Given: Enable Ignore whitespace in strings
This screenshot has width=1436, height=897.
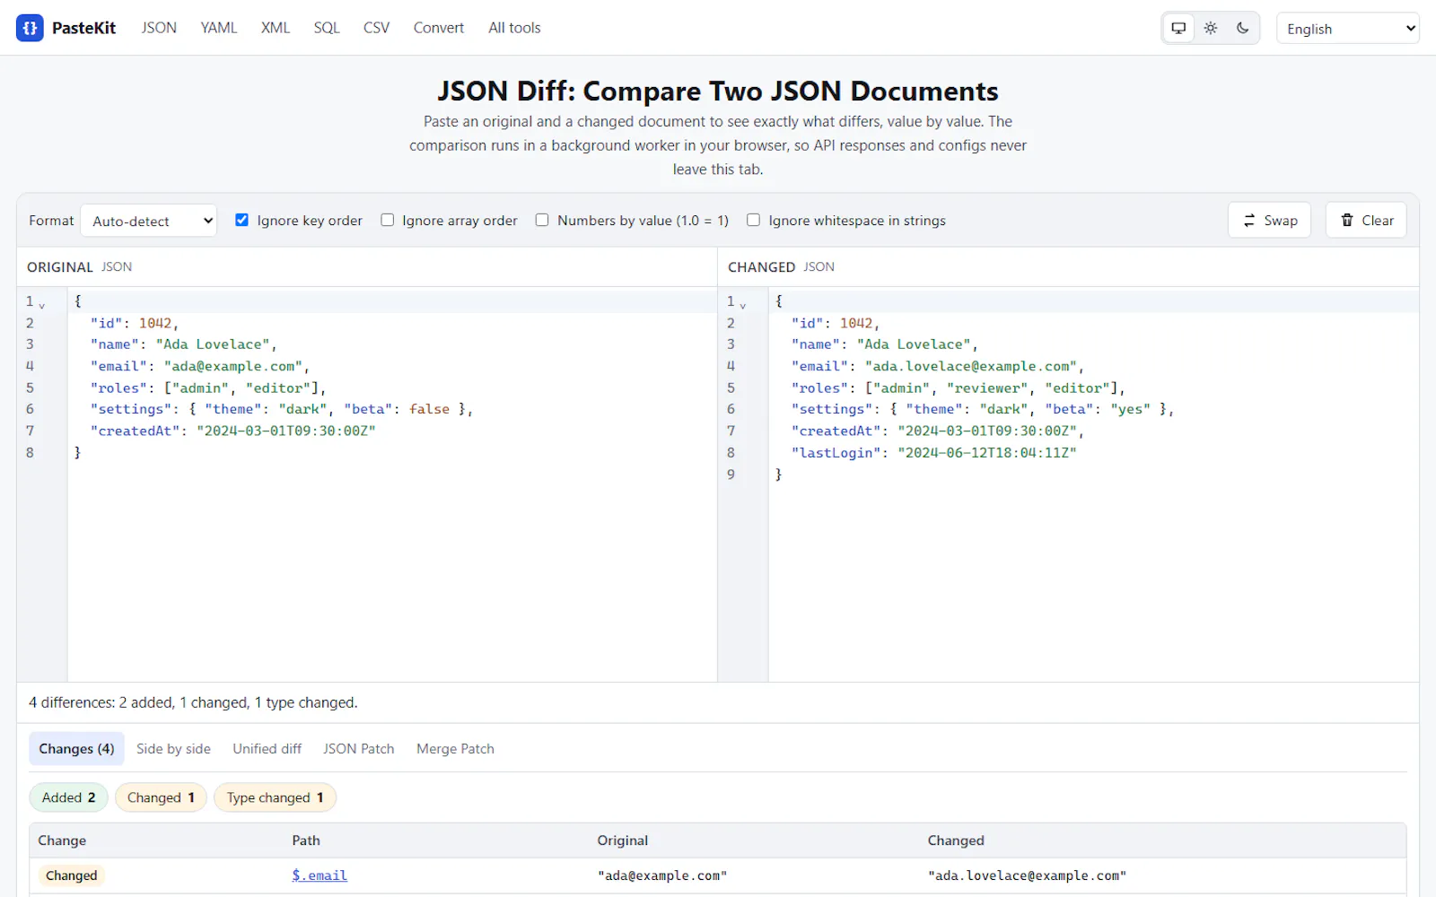Looking at the screenshot, I should point(753,220).
